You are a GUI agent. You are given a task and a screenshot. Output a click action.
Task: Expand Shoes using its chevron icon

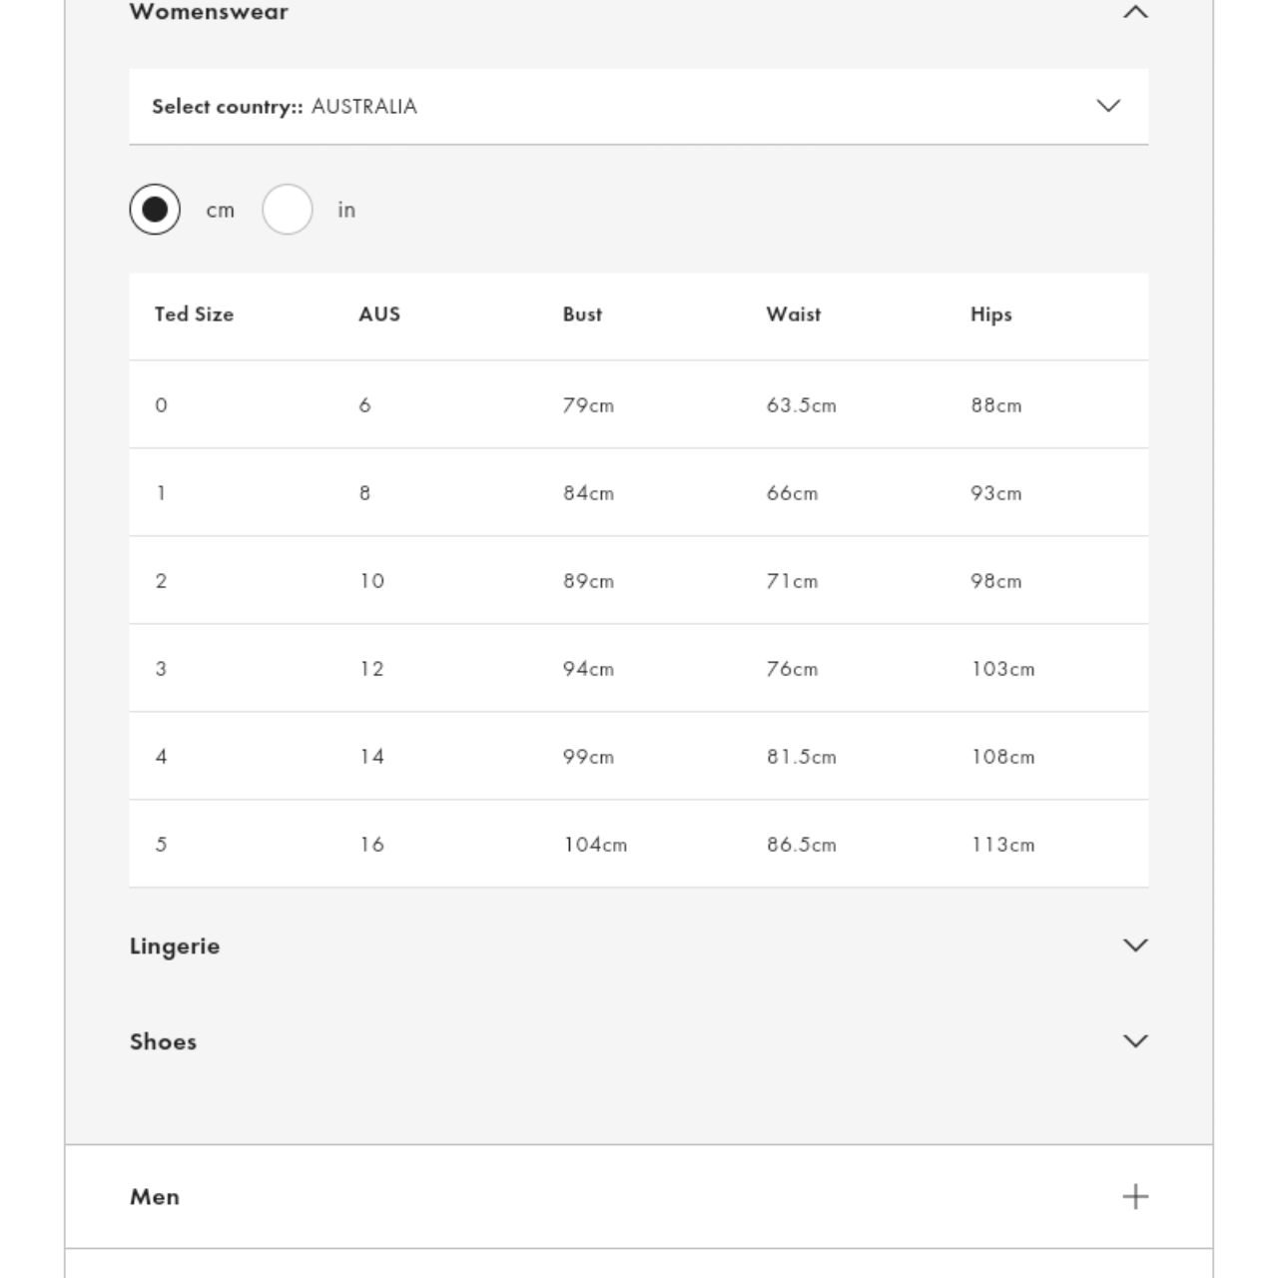click(x=1135, y=1041)
